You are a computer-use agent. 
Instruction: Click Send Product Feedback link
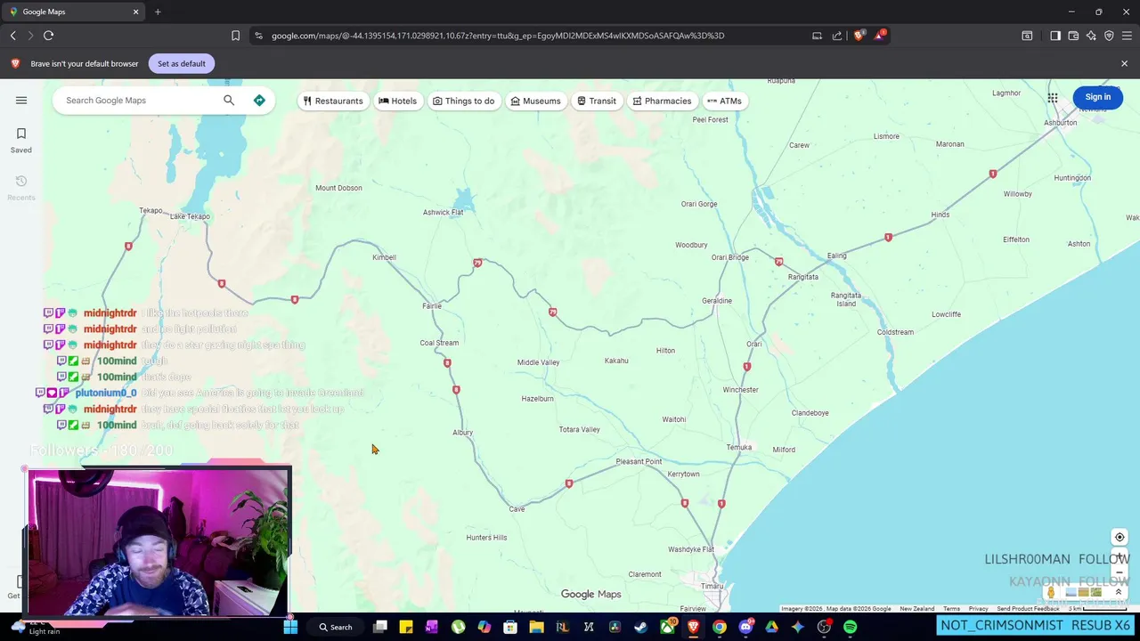1028,609
